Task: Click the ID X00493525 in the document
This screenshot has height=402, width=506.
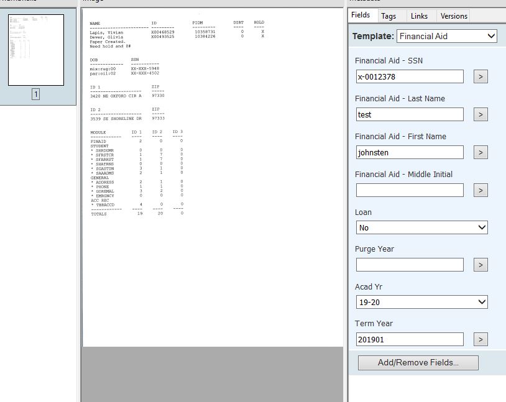Action: coord(163,37)
